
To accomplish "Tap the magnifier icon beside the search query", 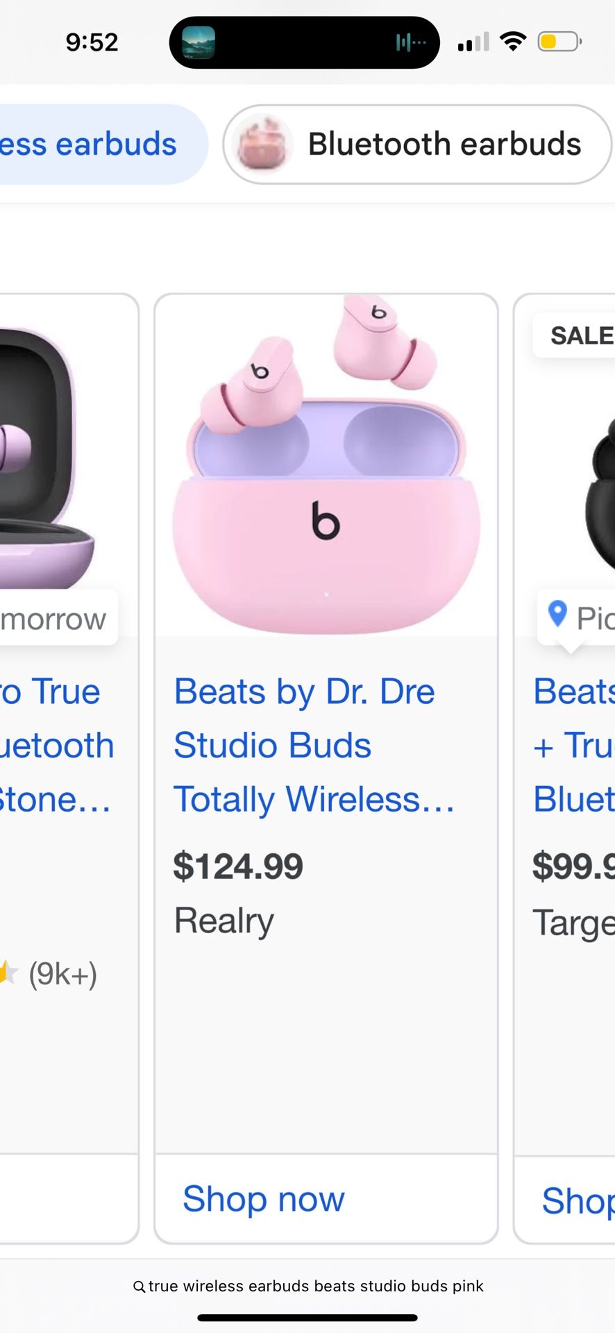I will pos(139,1286).
